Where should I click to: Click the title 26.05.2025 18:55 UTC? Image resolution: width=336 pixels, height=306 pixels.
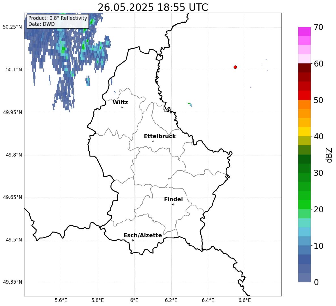153,7
